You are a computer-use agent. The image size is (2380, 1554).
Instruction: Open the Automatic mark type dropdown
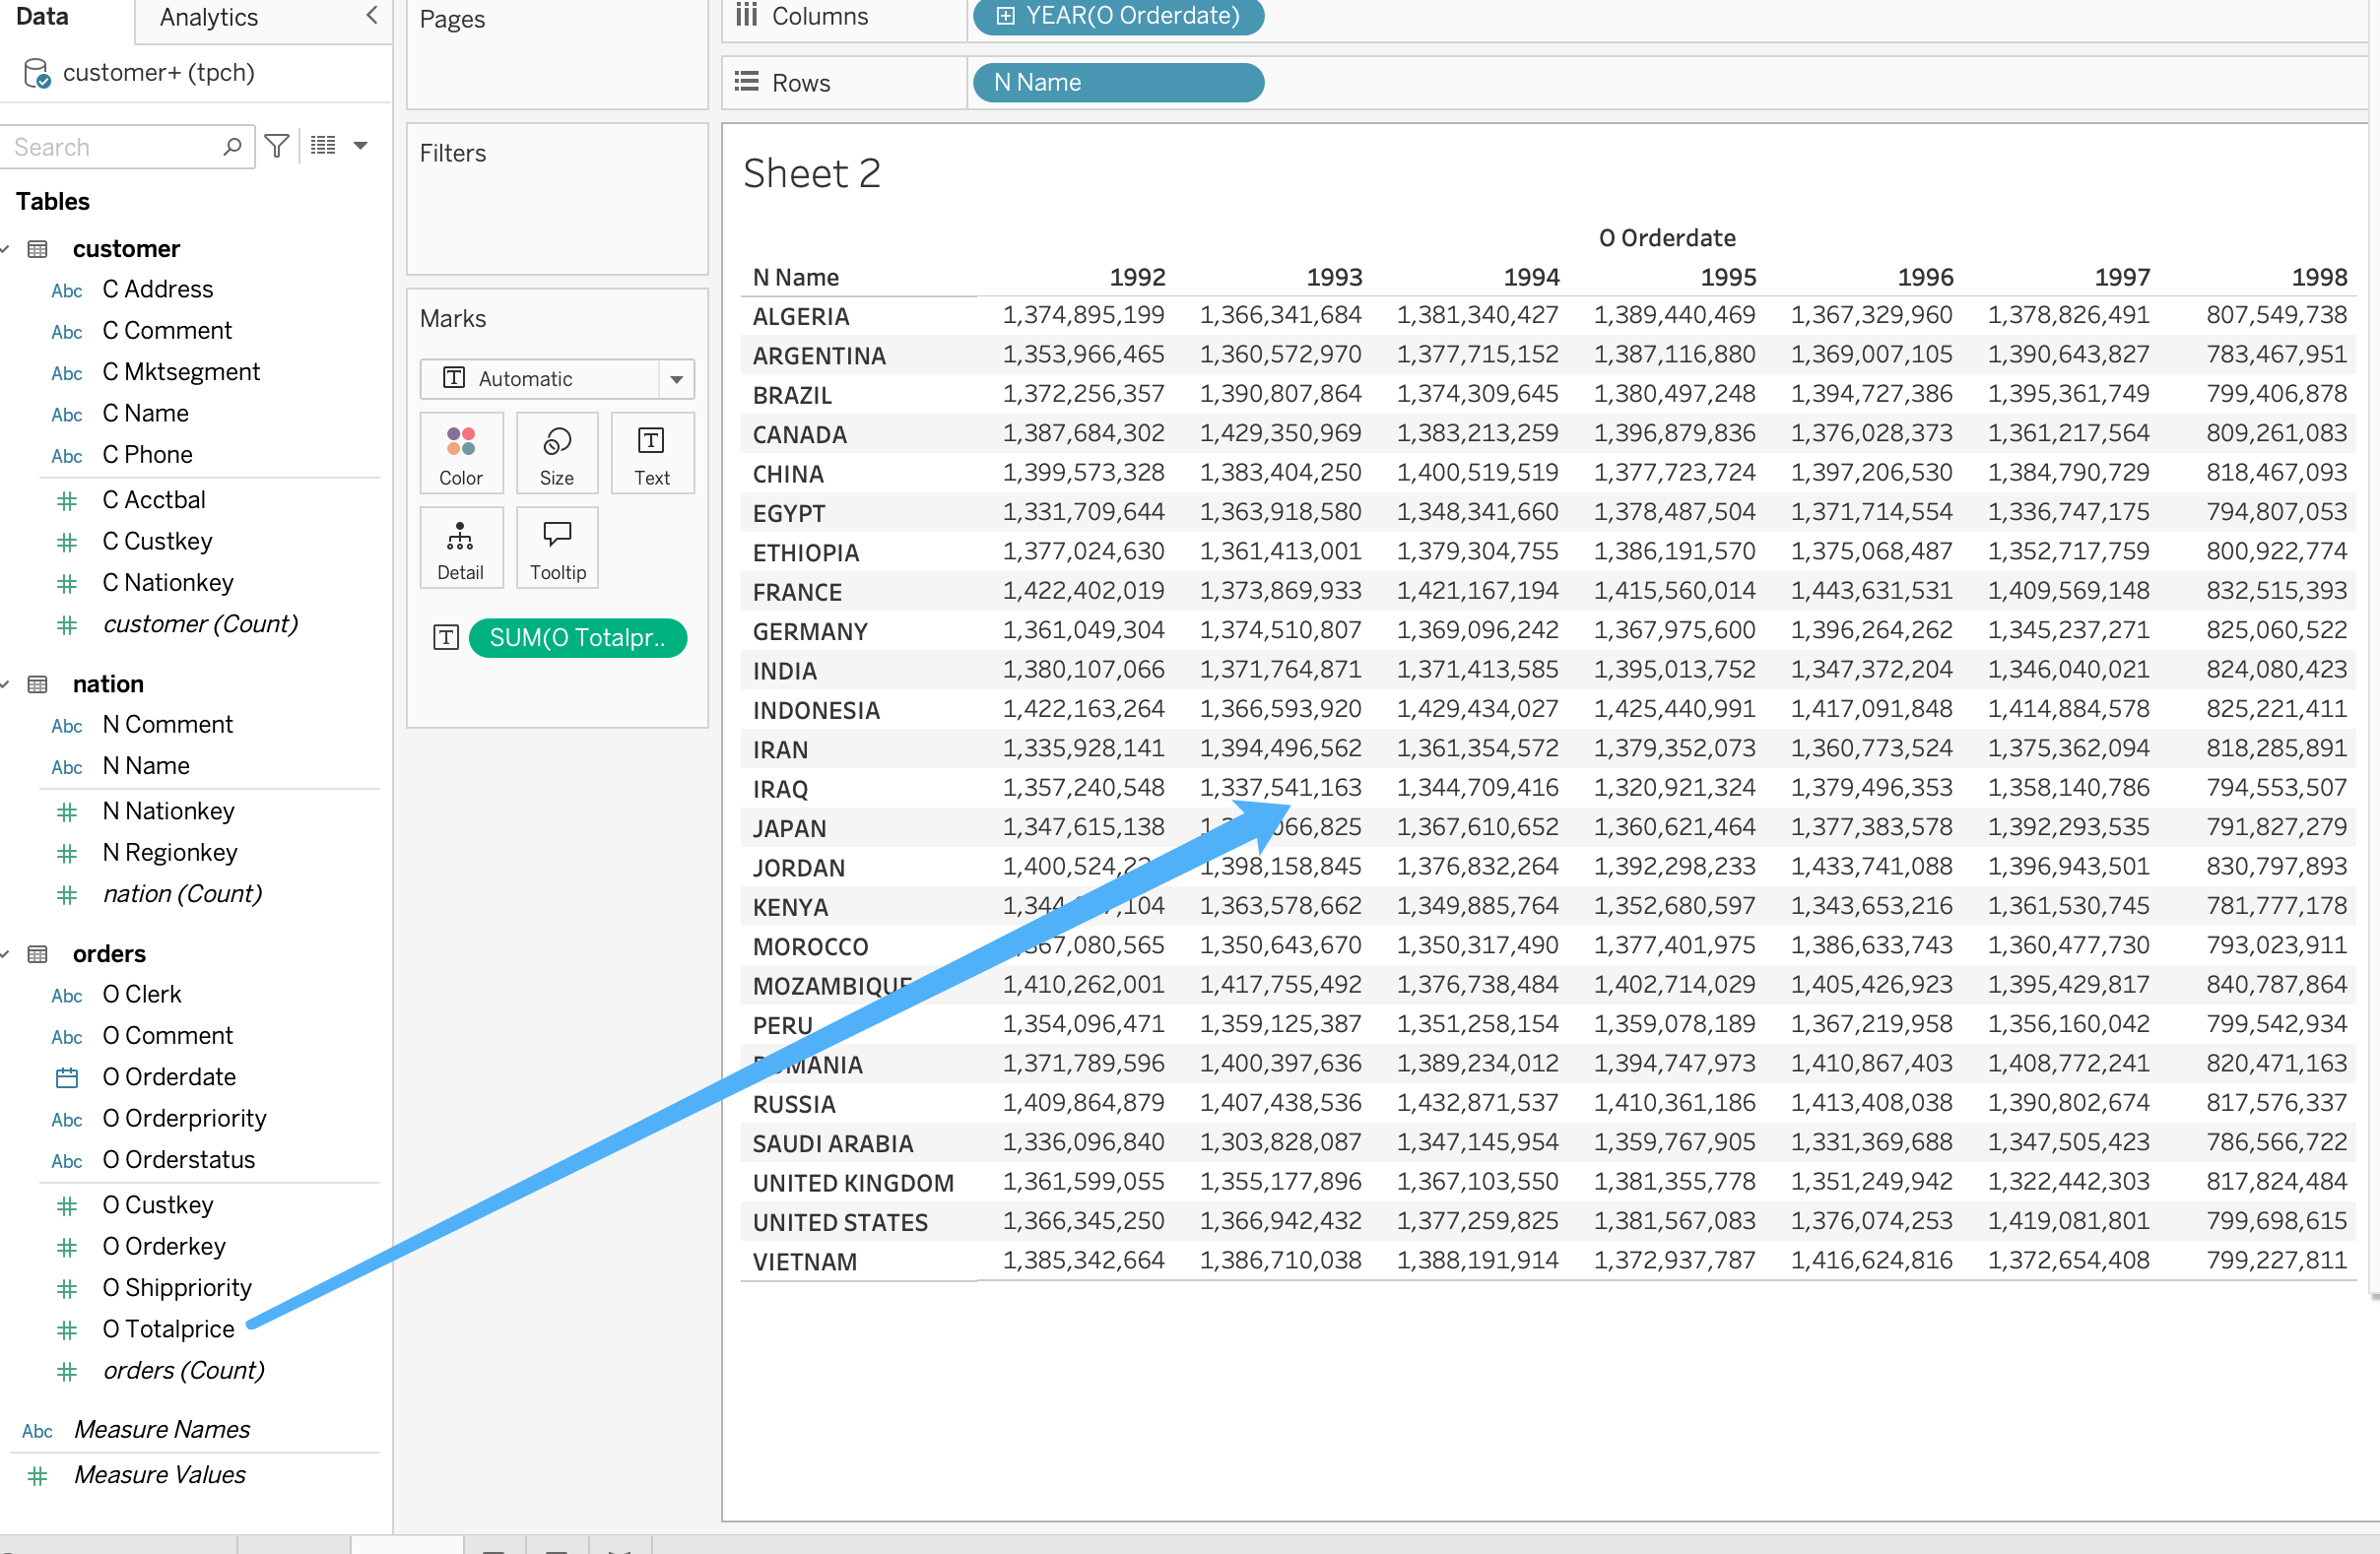[x=676, y=379]
